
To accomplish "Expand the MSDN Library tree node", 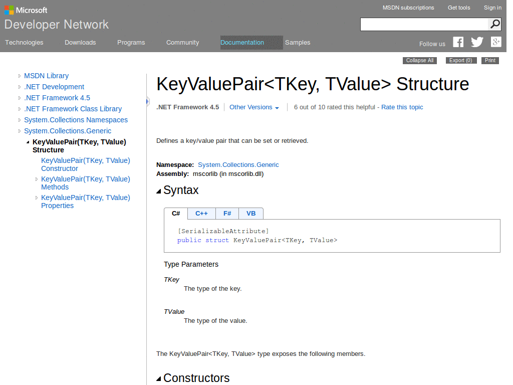I will 20,76.
